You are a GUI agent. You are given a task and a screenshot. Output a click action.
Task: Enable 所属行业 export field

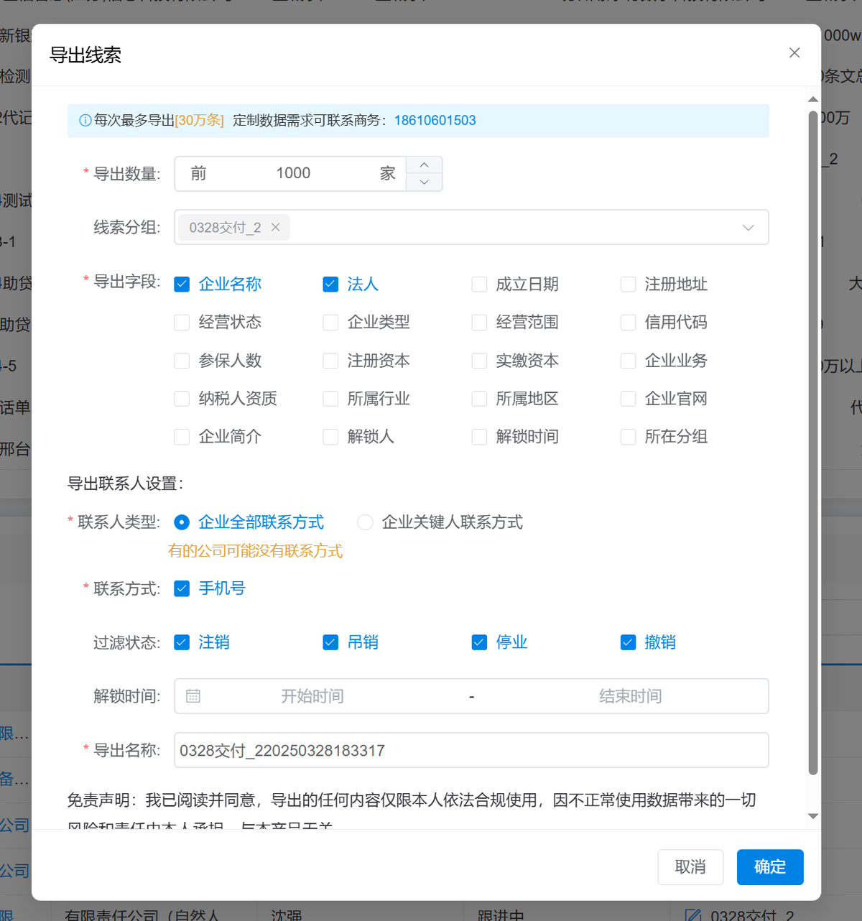tap(330, 399)
